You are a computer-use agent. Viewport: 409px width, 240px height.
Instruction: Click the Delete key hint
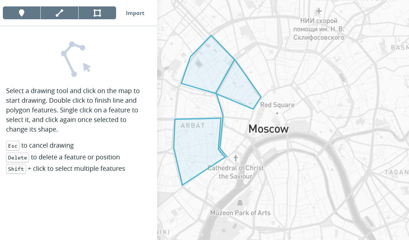coord(18,158)
